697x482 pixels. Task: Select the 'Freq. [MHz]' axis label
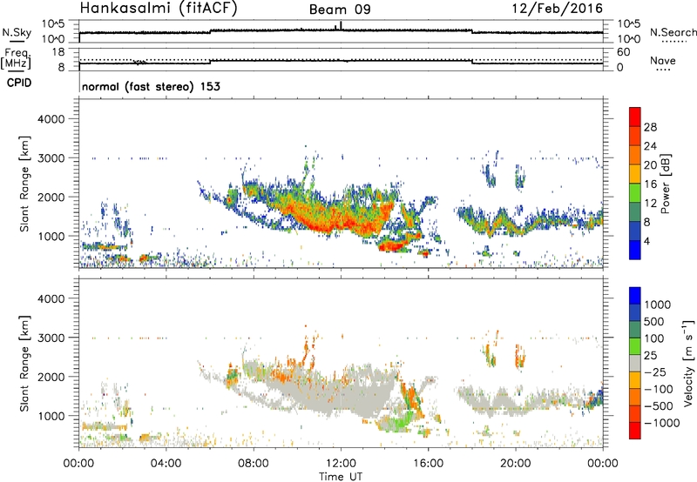[x=16, y=59]
